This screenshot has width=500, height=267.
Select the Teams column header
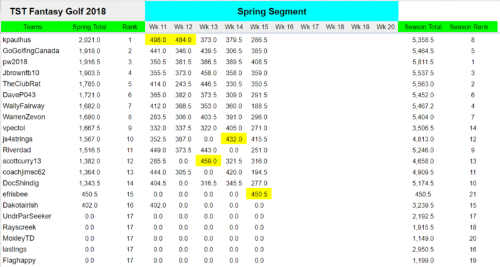tap(33, 27)
